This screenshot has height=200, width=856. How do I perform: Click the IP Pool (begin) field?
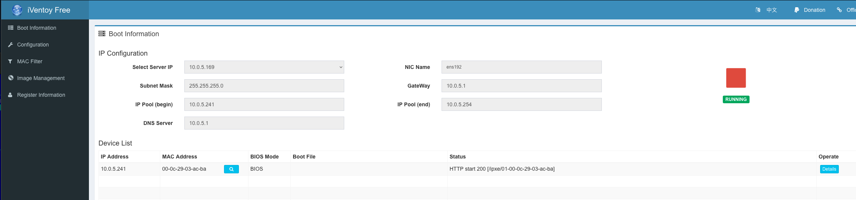[264, 104]
